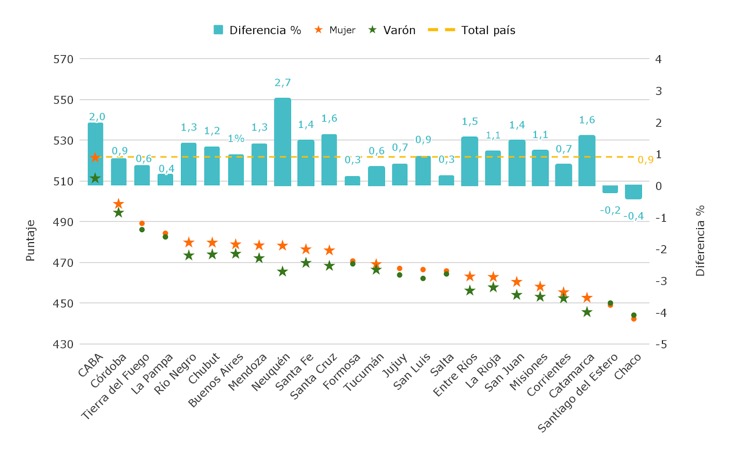The width and height of the screenshot is (729, 453).
Task: Click the teal Diferencia % legend square
Action: pyautogui.click(x=218, y=30)
